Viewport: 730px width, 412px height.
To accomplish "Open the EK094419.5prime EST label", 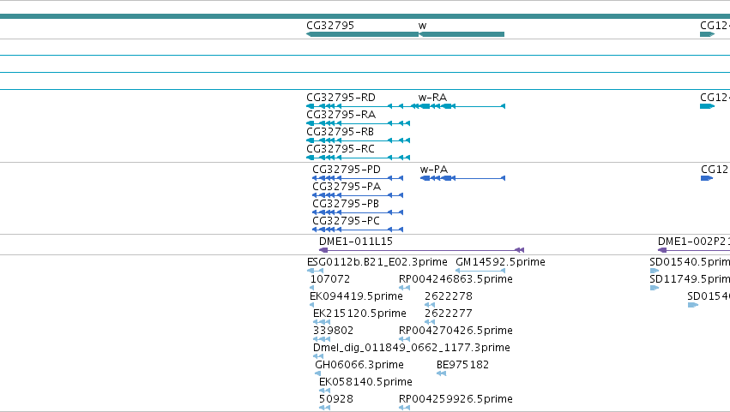I will click(x=356, y=296).
